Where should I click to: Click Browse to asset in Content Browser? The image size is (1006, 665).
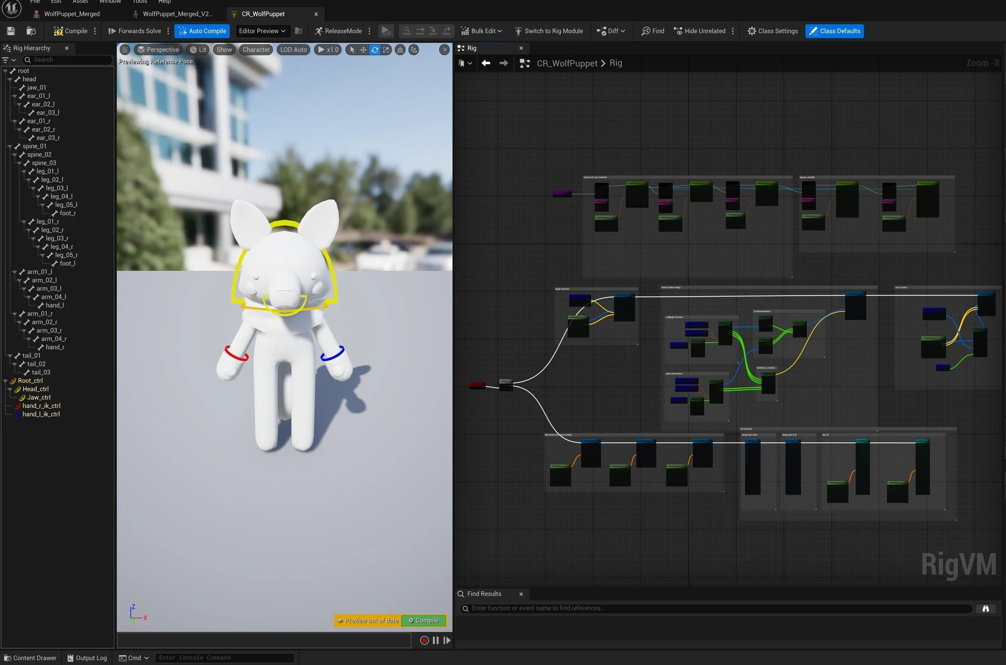(x=31, y=31)
